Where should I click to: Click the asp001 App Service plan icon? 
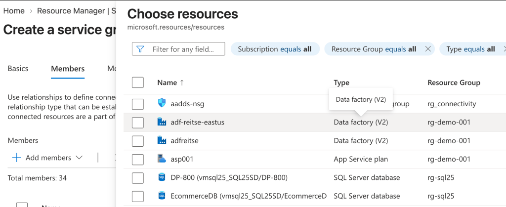(162, 159)
